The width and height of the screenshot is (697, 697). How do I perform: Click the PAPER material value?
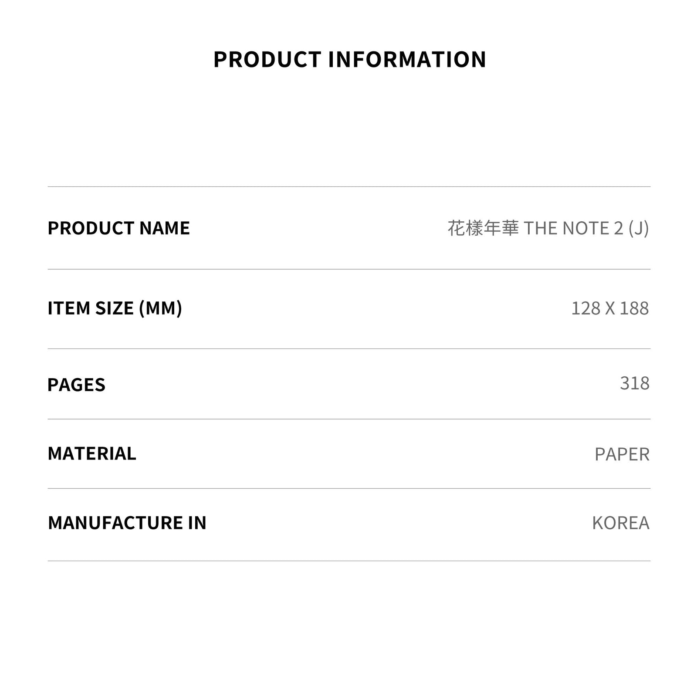point(622,454)
